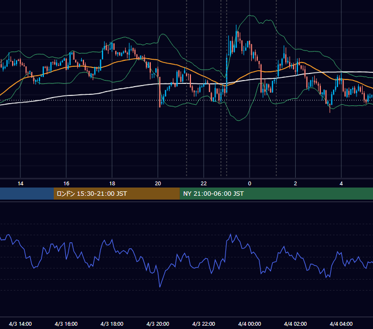Viewport: 373px width, 329px height.
Task: Click the 4/4 00:00 date label
Action: (250, 324)
